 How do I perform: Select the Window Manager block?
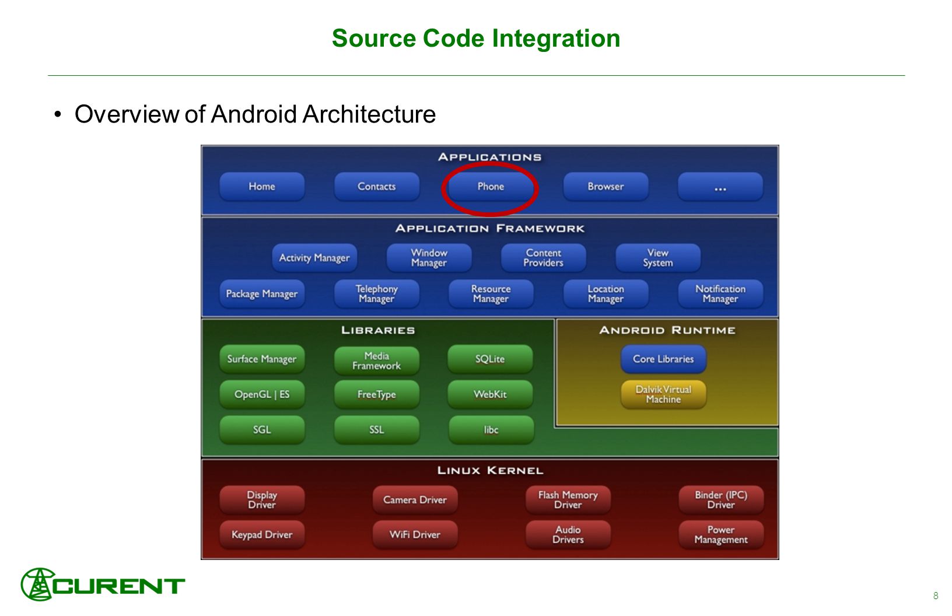point(429,258)
